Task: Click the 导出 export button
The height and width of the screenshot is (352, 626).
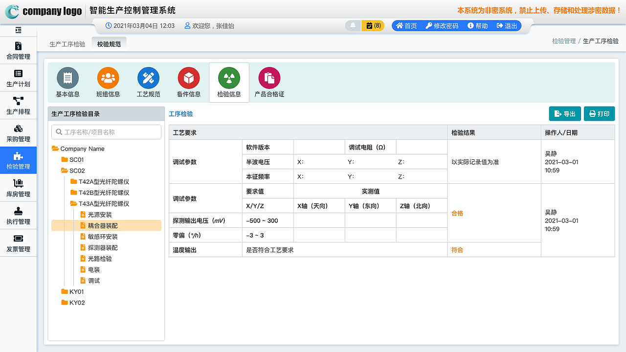Action: click(564, 113)
